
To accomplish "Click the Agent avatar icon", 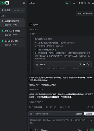I will pos(31,25).
